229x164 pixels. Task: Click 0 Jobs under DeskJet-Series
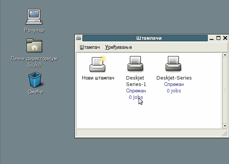174,91
